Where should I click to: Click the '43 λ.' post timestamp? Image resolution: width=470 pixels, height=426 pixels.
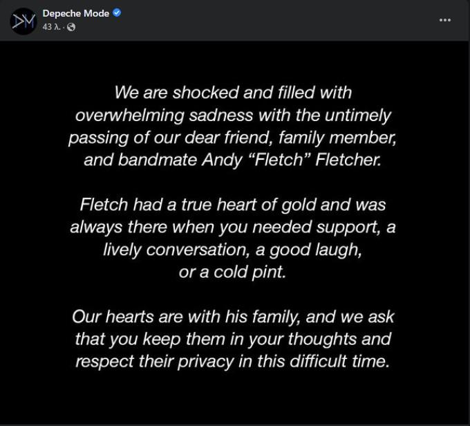[x=51, y=27]
